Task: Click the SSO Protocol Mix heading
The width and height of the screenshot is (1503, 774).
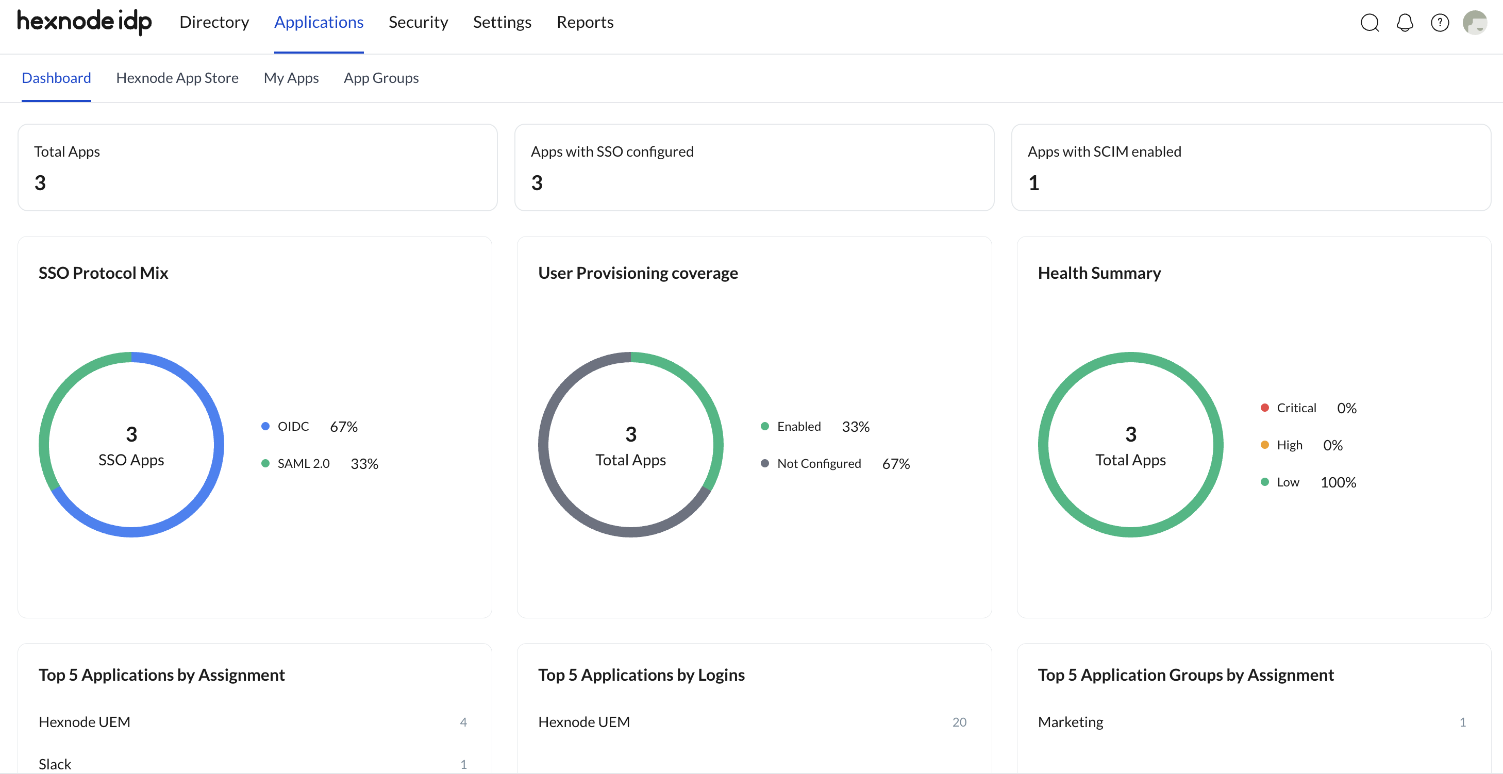Action: point(103,273)
